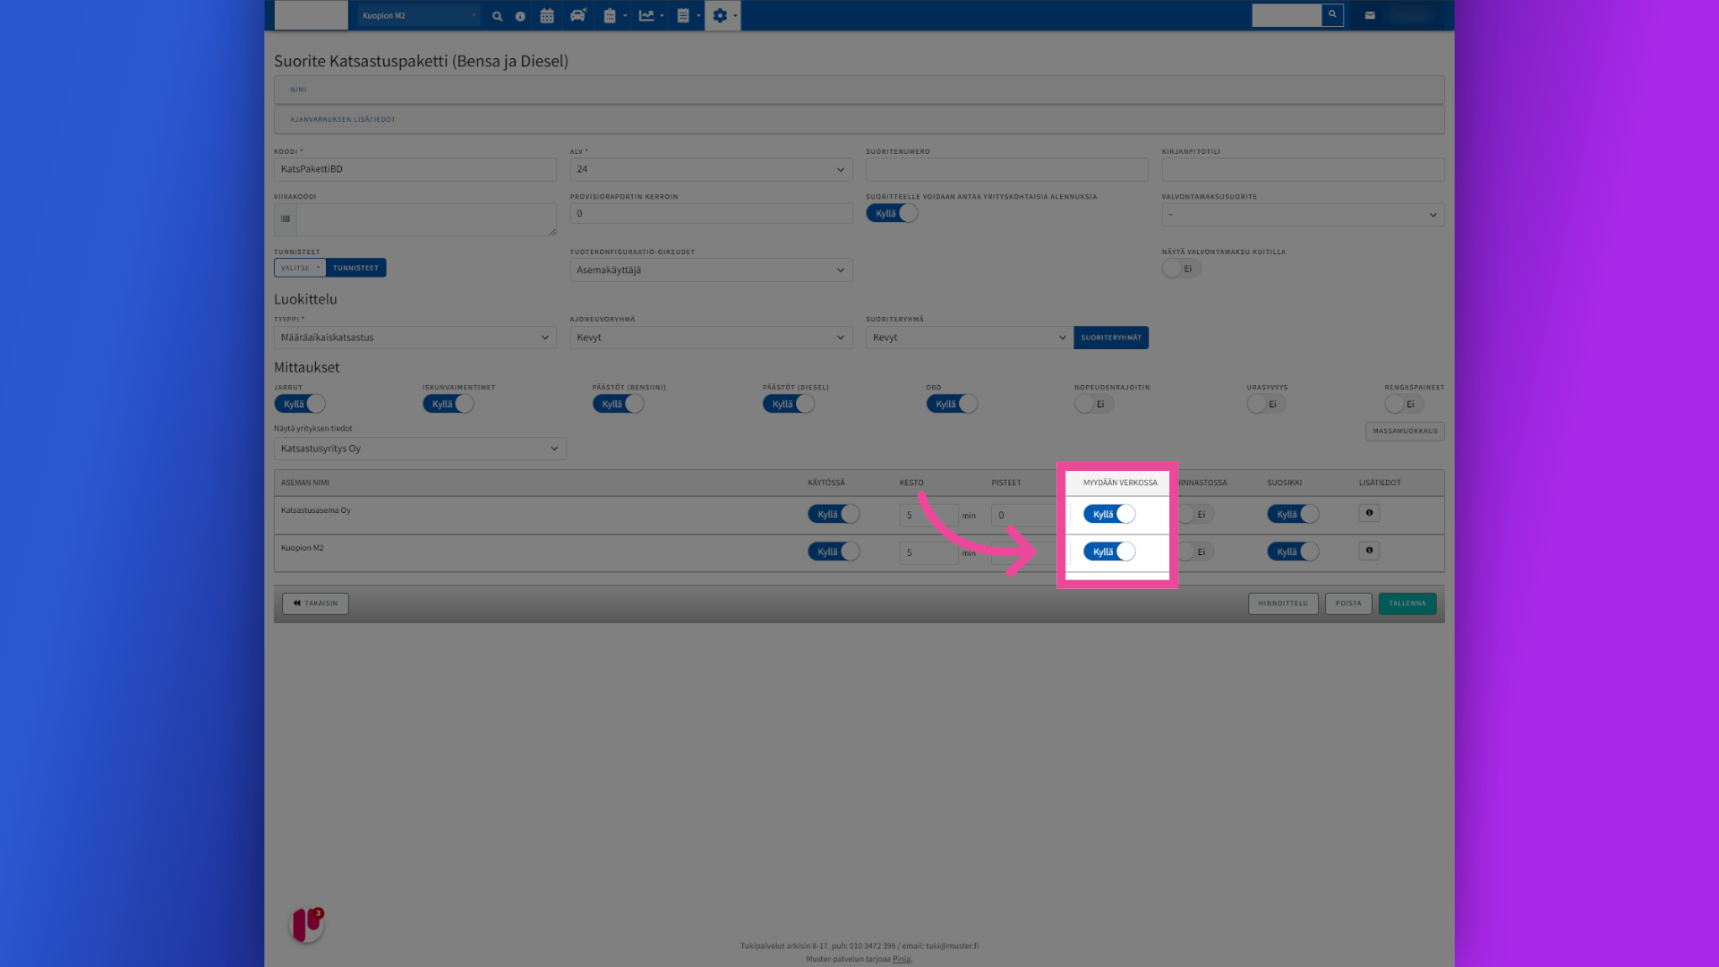Toggle Käytössä for Katsastusasema Oy

tap(834, 514)
